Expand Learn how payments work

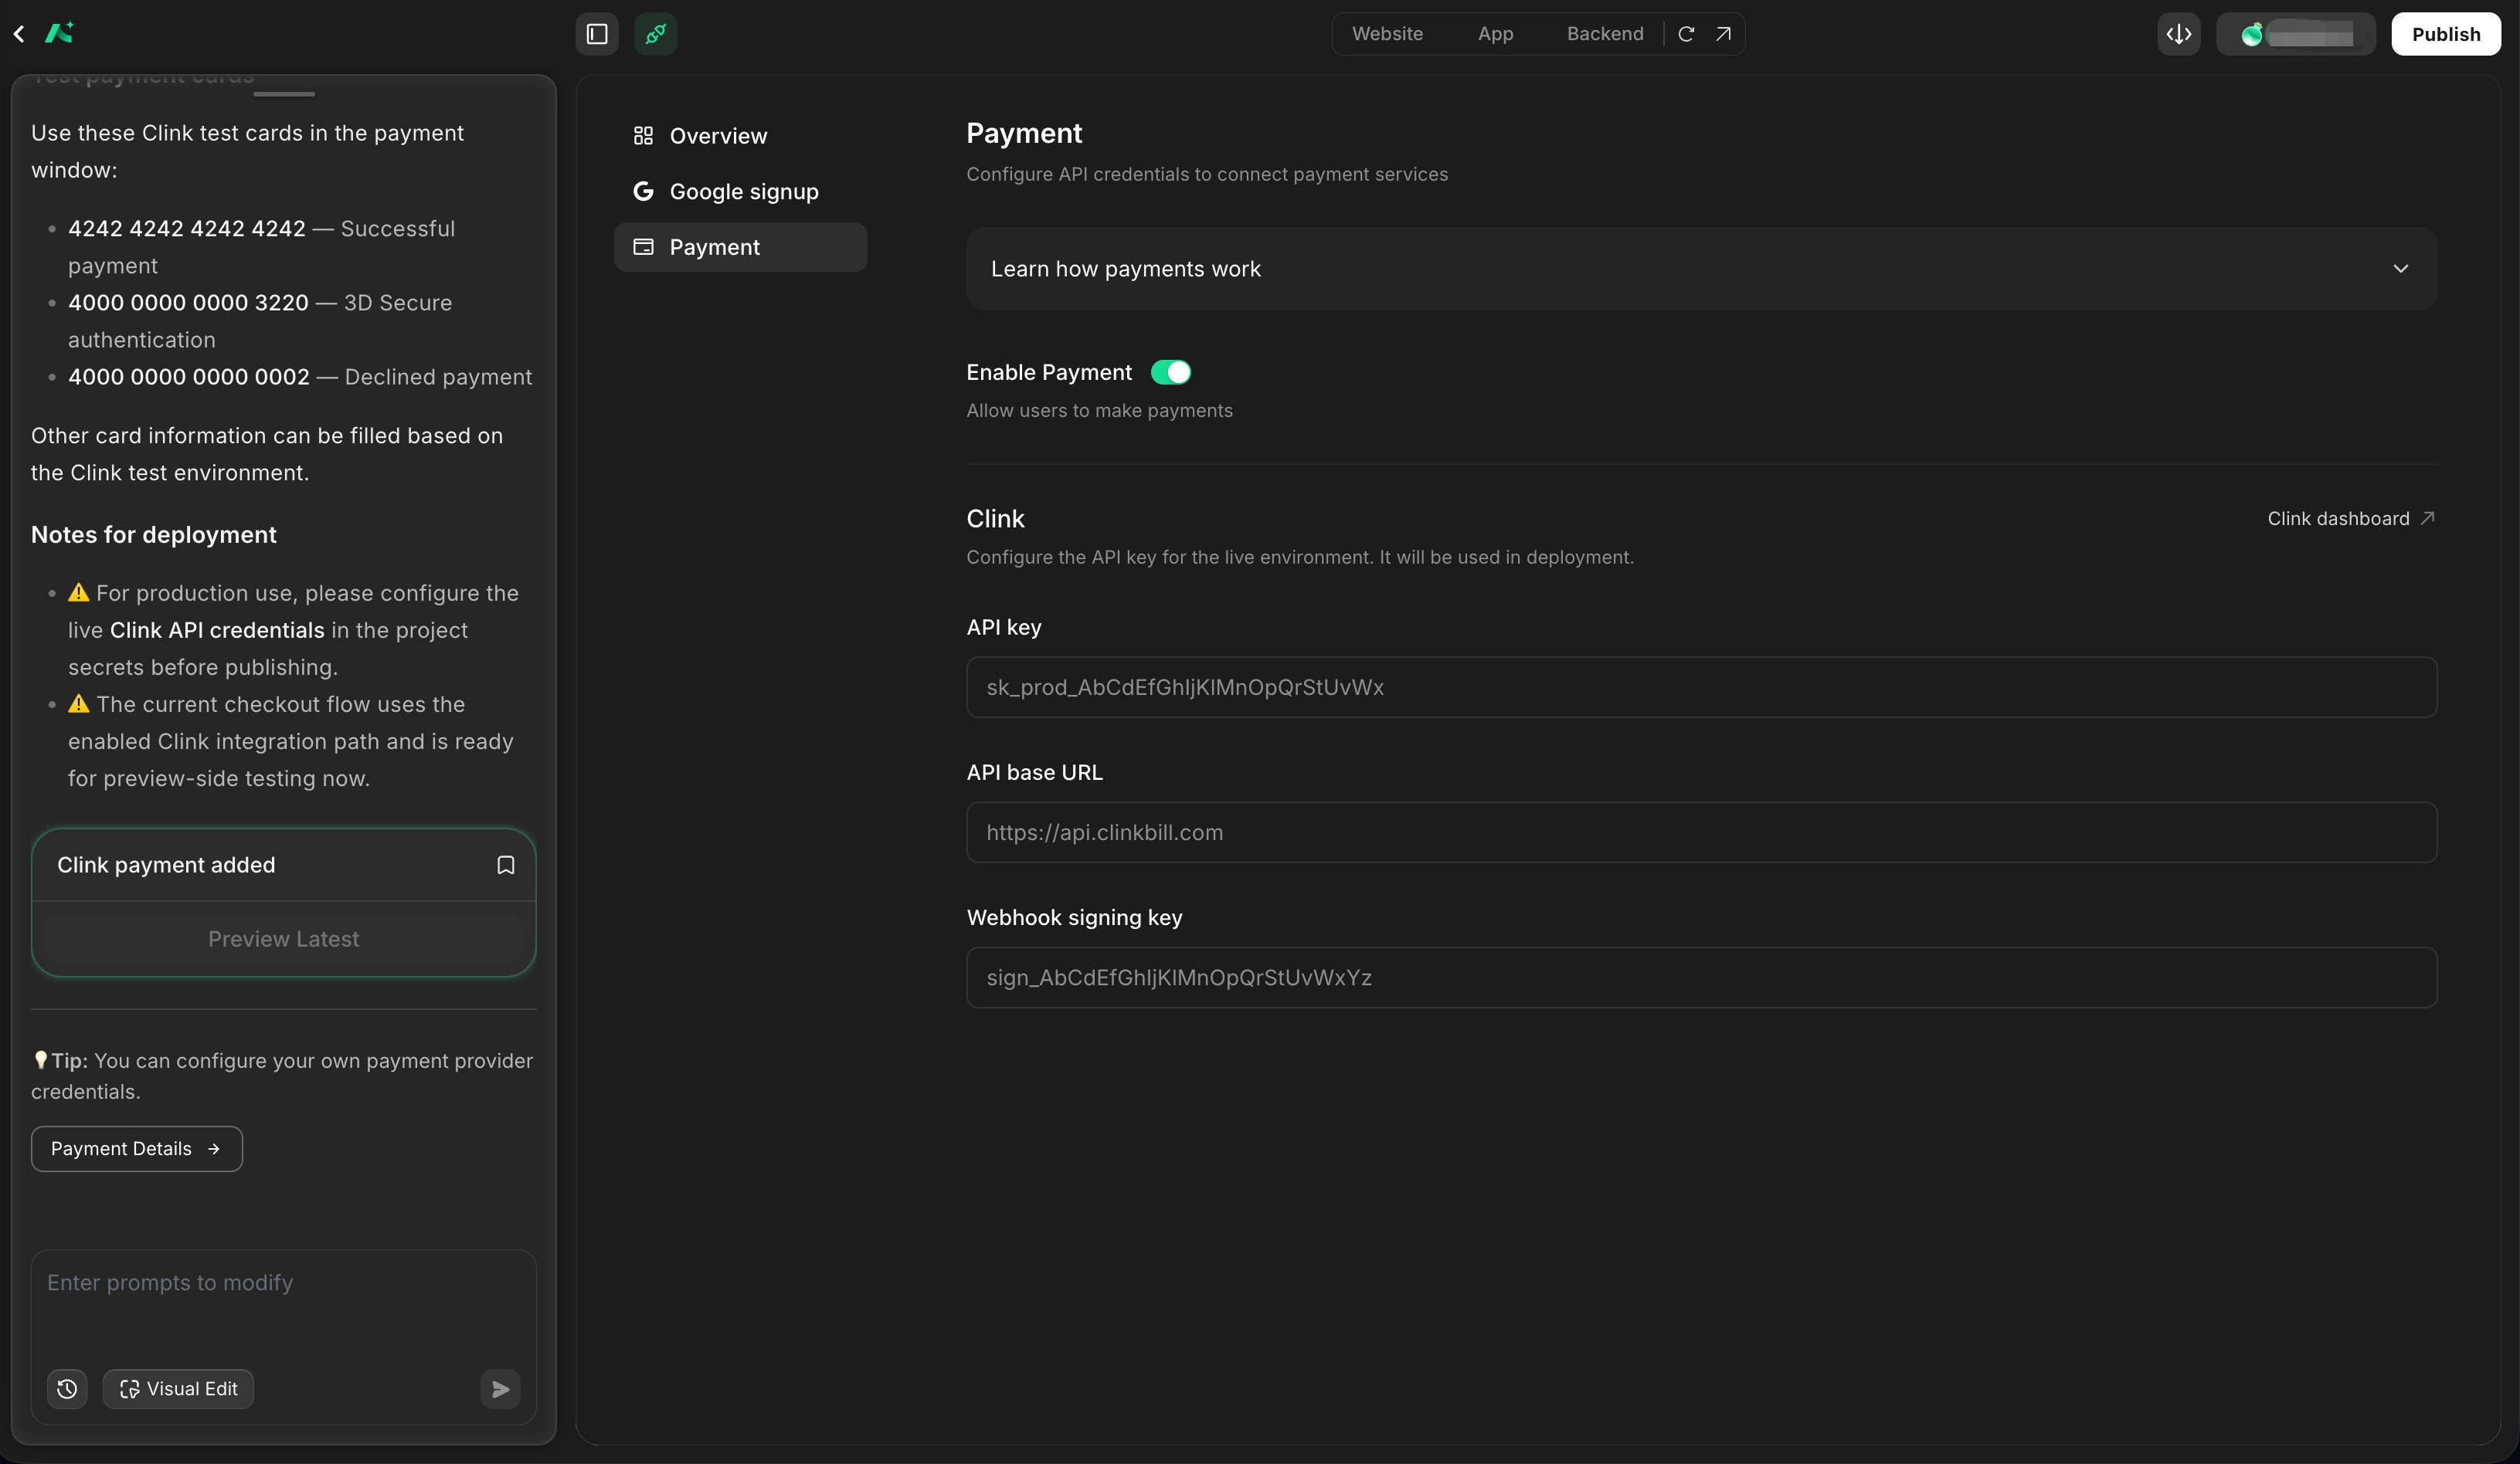(1701, 269)
